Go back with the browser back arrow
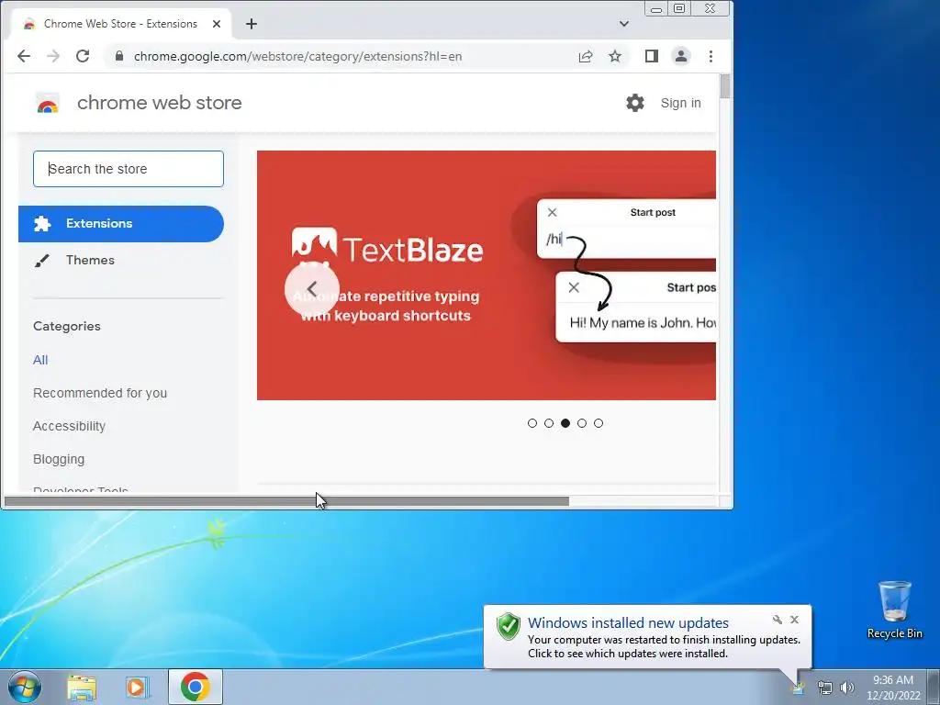This screenshot has width=940, height=705. click(23, 56)
